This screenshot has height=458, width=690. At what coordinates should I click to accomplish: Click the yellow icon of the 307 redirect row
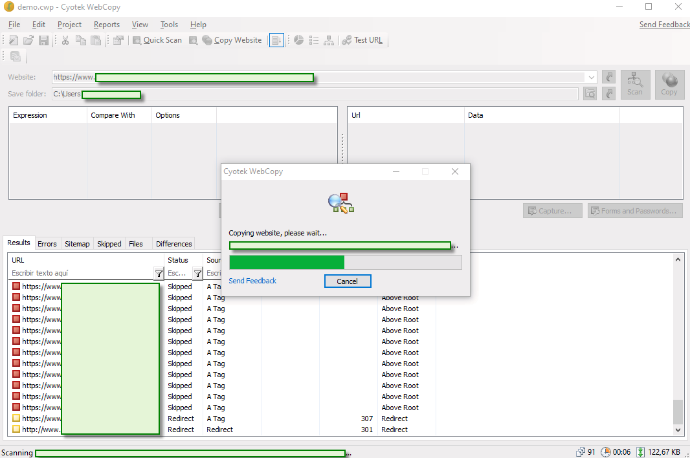16,418
